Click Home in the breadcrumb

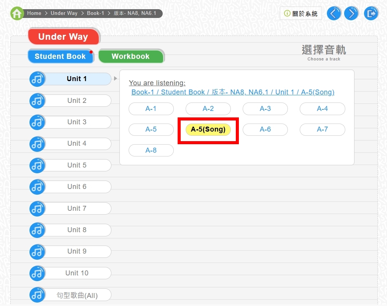tap(34, 13)
